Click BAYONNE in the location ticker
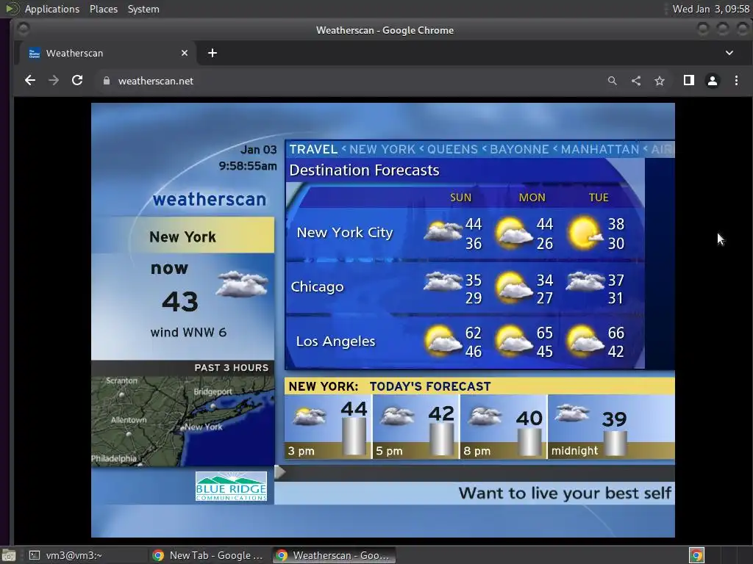The width and height of the screenshot is (753, 564). point(519,149)
